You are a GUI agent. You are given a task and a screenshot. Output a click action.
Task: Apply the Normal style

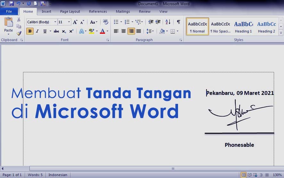[198, 26]
